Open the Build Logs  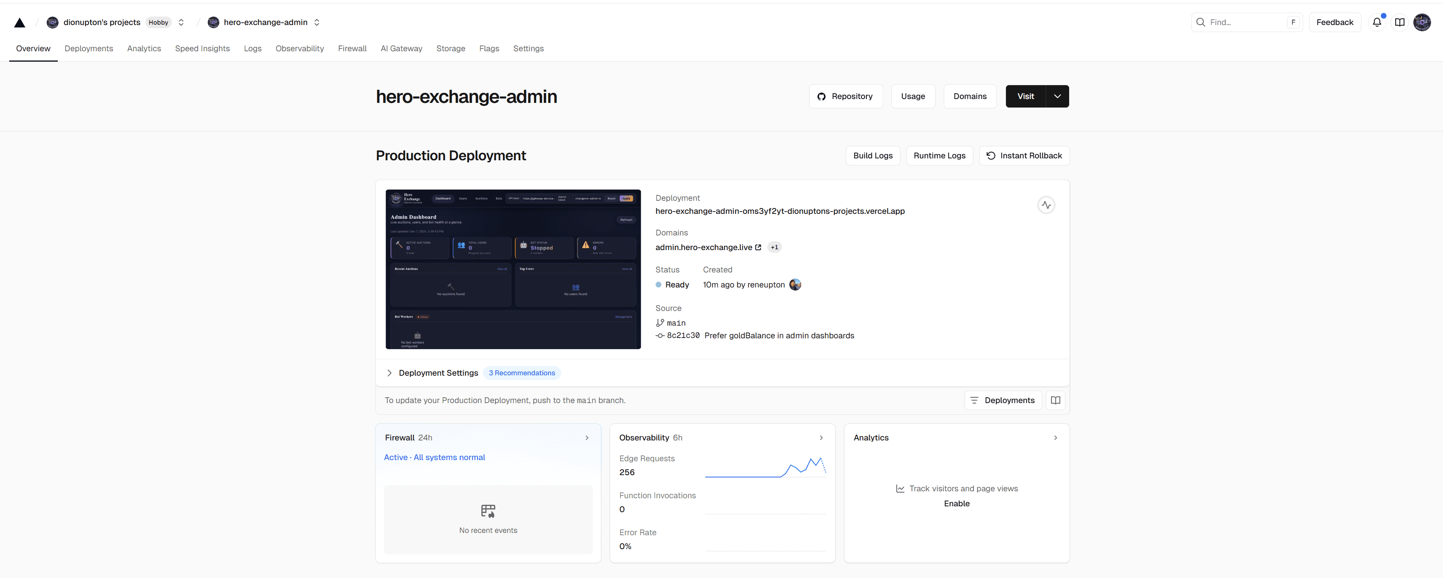[873, 156]
